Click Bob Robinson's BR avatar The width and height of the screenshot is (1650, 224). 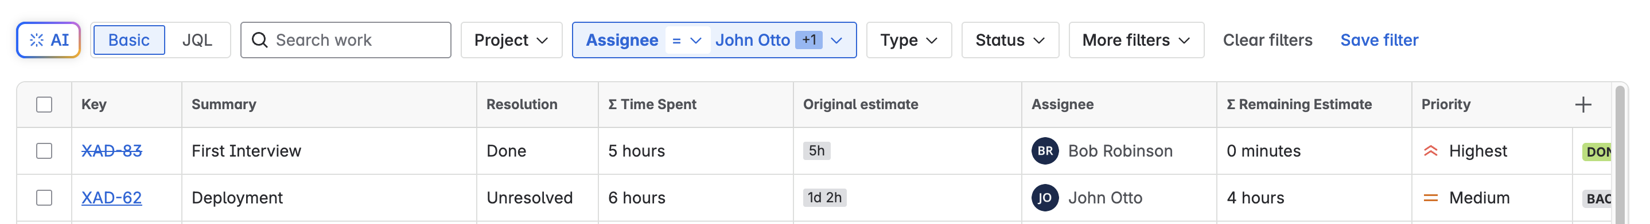pyautogui.click(x=1045, y=151)
